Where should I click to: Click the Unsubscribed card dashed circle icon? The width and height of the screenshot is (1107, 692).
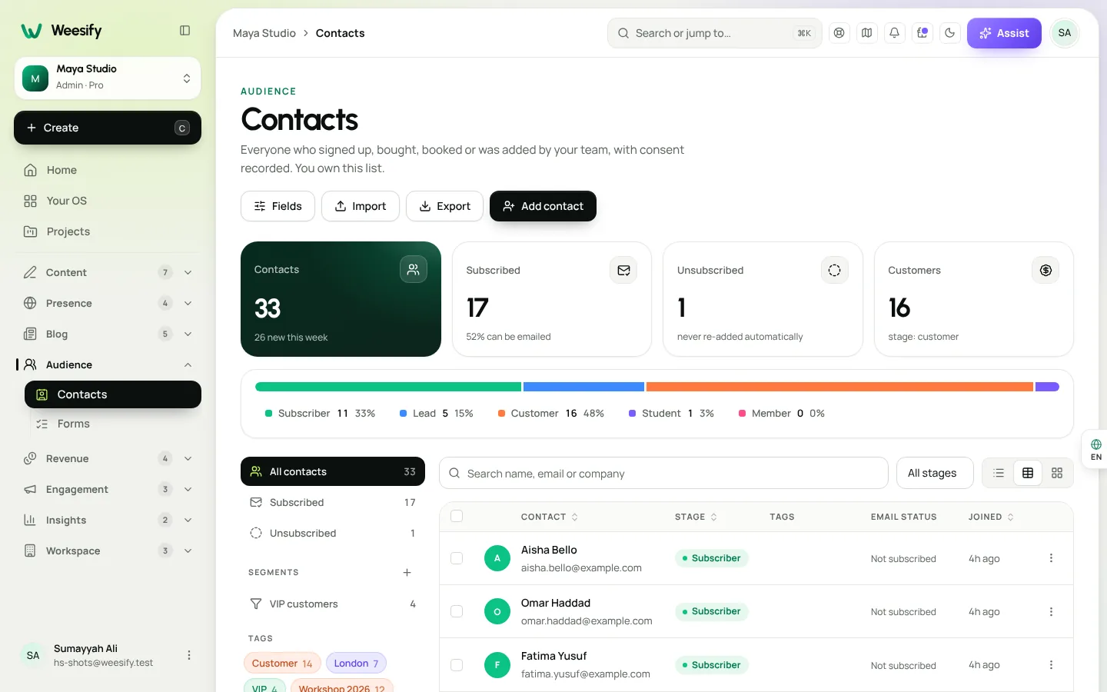click(x=835, y=270)
